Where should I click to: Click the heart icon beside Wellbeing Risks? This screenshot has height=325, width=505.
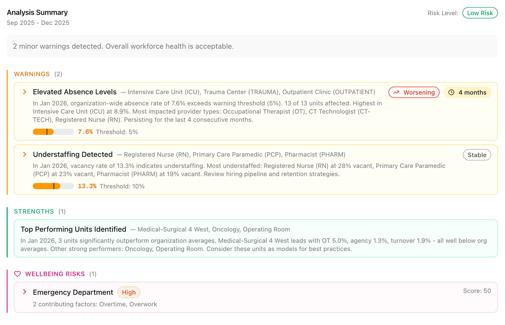pyautogui.click(x=17, y=274)
